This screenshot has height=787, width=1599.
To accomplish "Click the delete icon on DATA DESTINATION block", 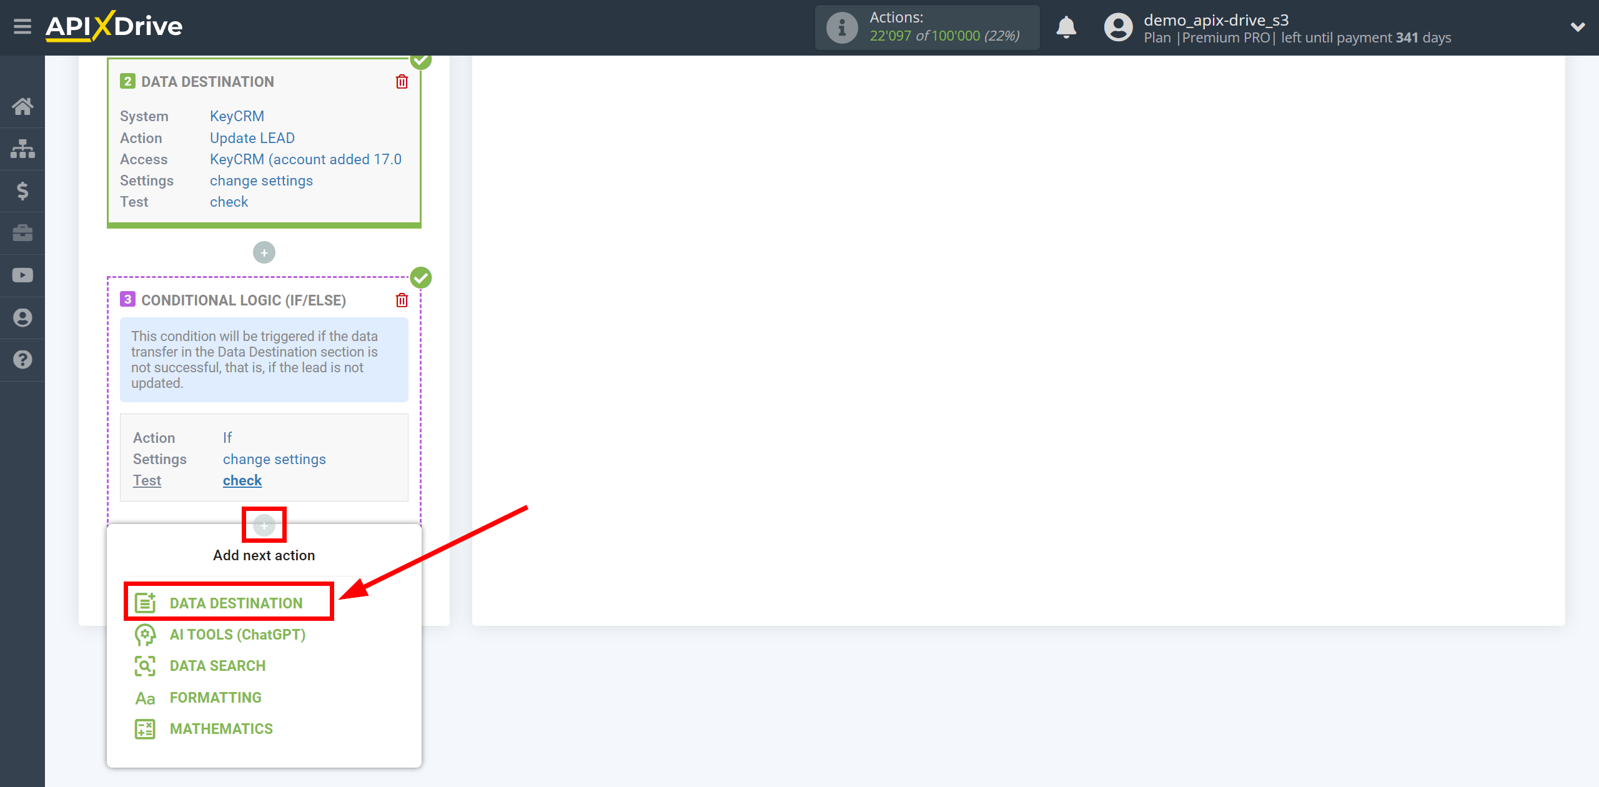I will click(402, 82).
